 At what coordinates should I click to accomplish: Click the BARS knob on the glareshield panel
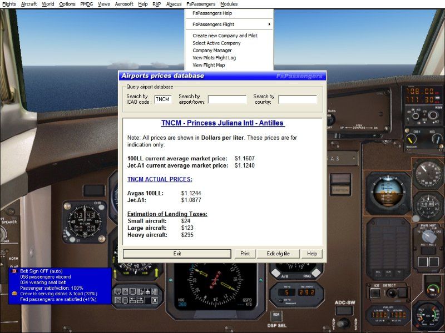pyautogui.click(x=330, y=119)
